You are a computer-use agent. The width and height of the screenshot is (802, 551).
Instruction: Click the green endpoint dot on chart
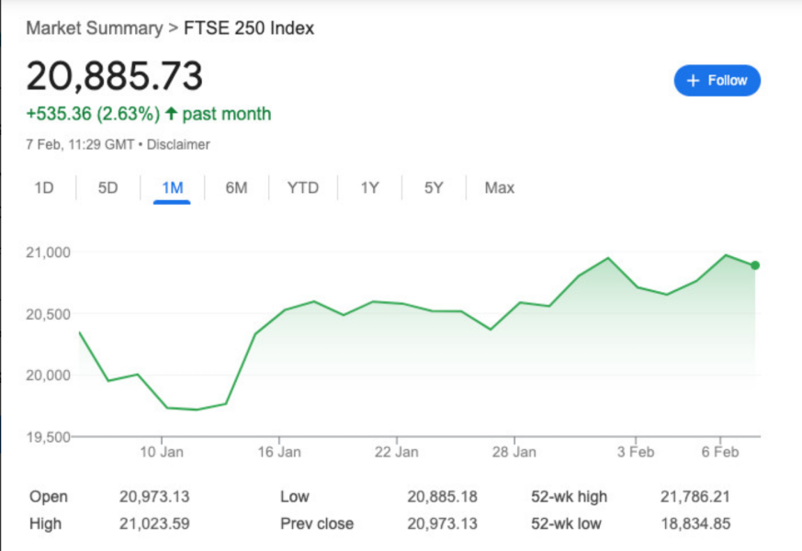pos(755,265)
